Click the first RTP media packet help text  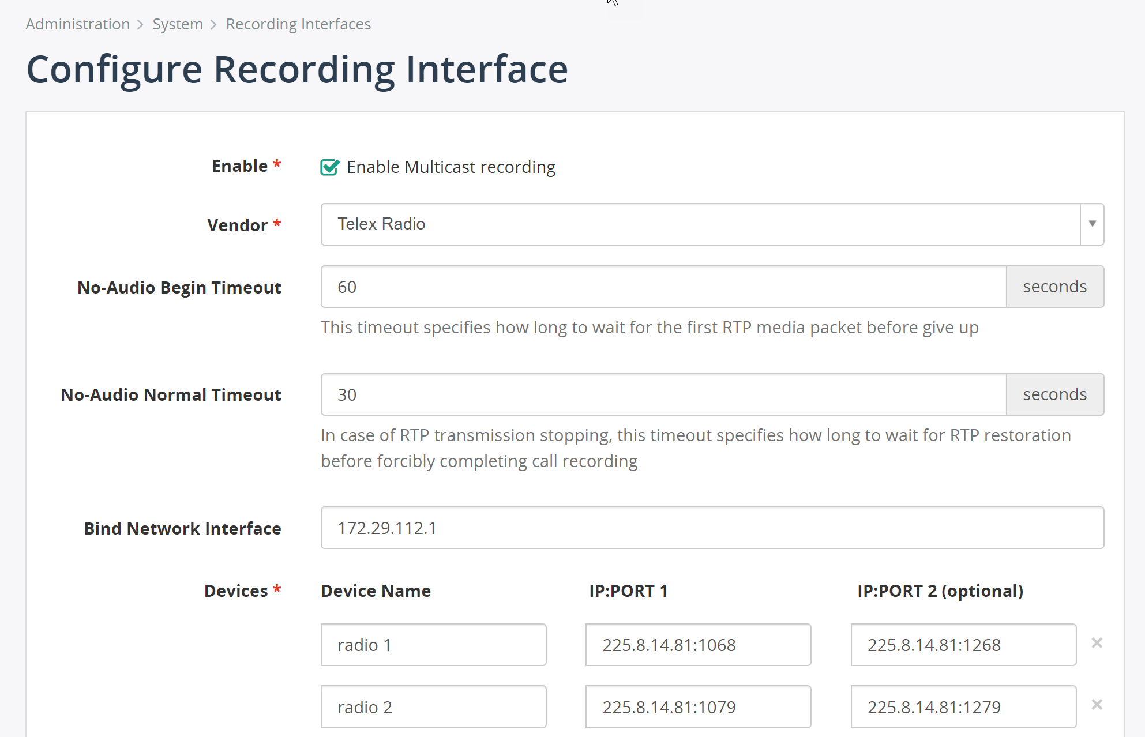(650, 328)
